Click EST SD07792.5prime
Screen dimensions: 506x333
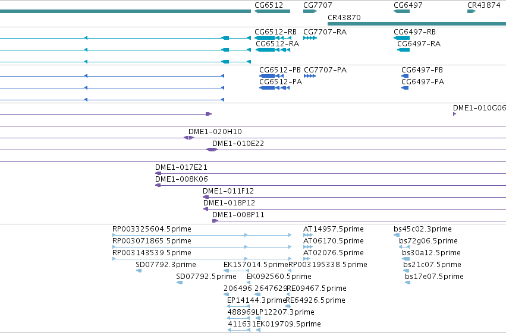coord(206,277)
